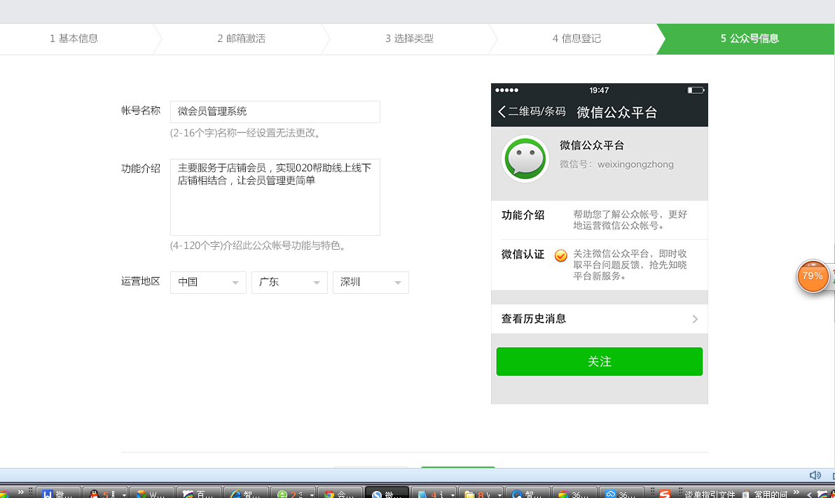This screenshot has height=498, width=835.
Task: Click the 微信认证 label in preview
Action: coord(523,255)
